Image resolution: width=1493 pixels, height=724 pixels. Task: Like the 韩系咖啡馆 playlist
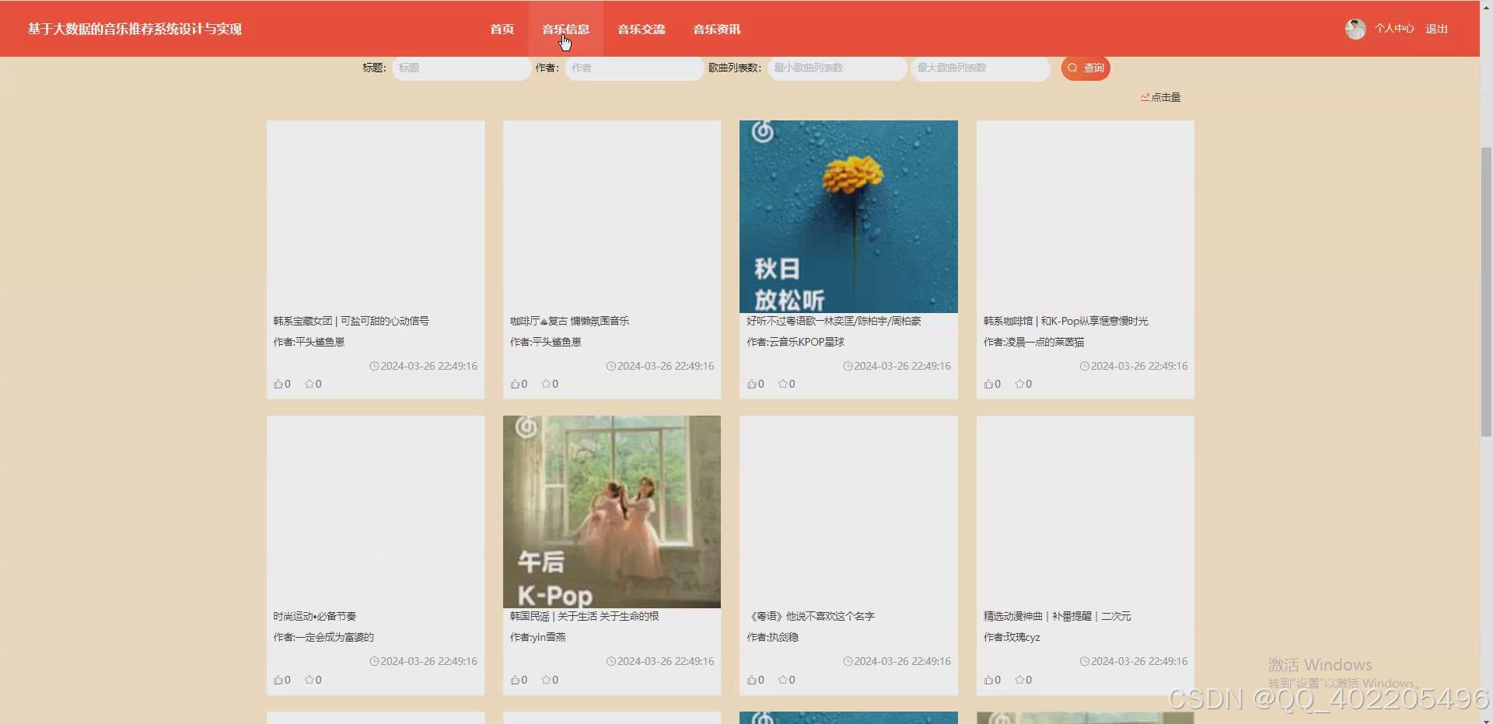[992, 384]
